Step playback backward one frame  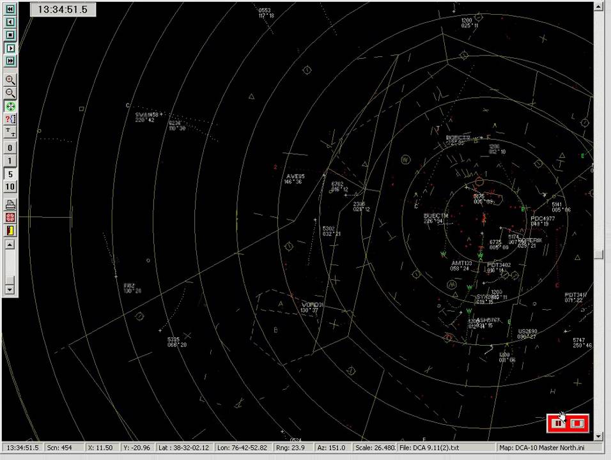coord(10,22)
